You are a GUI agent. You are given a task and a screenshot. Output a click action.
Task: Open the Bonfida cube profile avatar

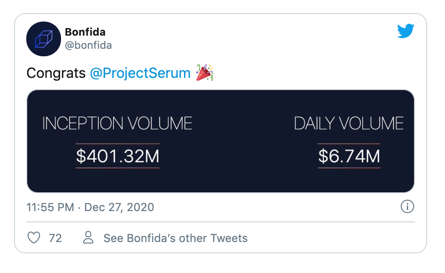pyautogui.click(x=44, y=39)
